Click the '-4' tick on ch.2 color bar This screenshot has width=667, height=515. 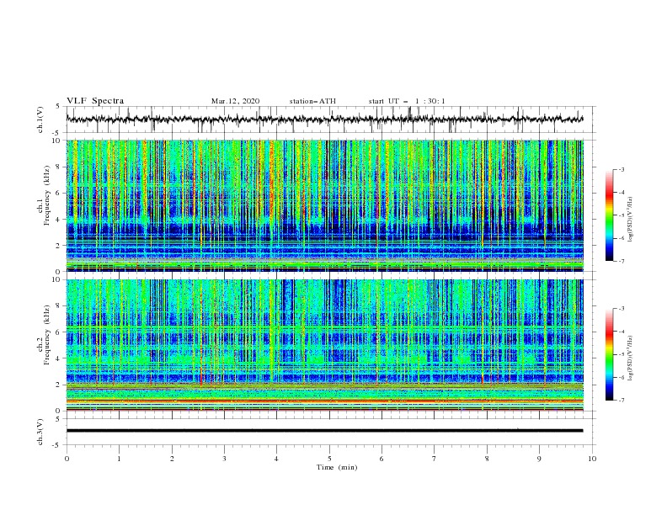click(x=621, y=332)
